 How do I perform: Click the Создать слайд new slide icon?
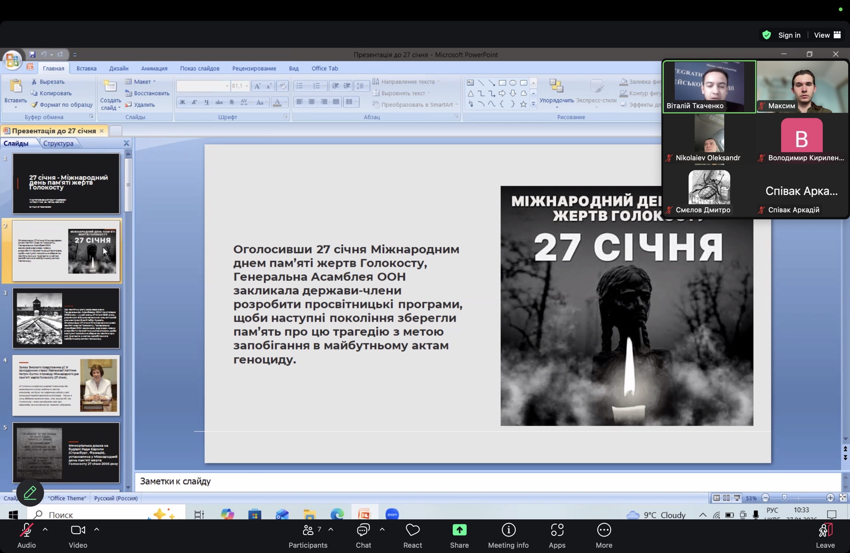click(110, 87)
